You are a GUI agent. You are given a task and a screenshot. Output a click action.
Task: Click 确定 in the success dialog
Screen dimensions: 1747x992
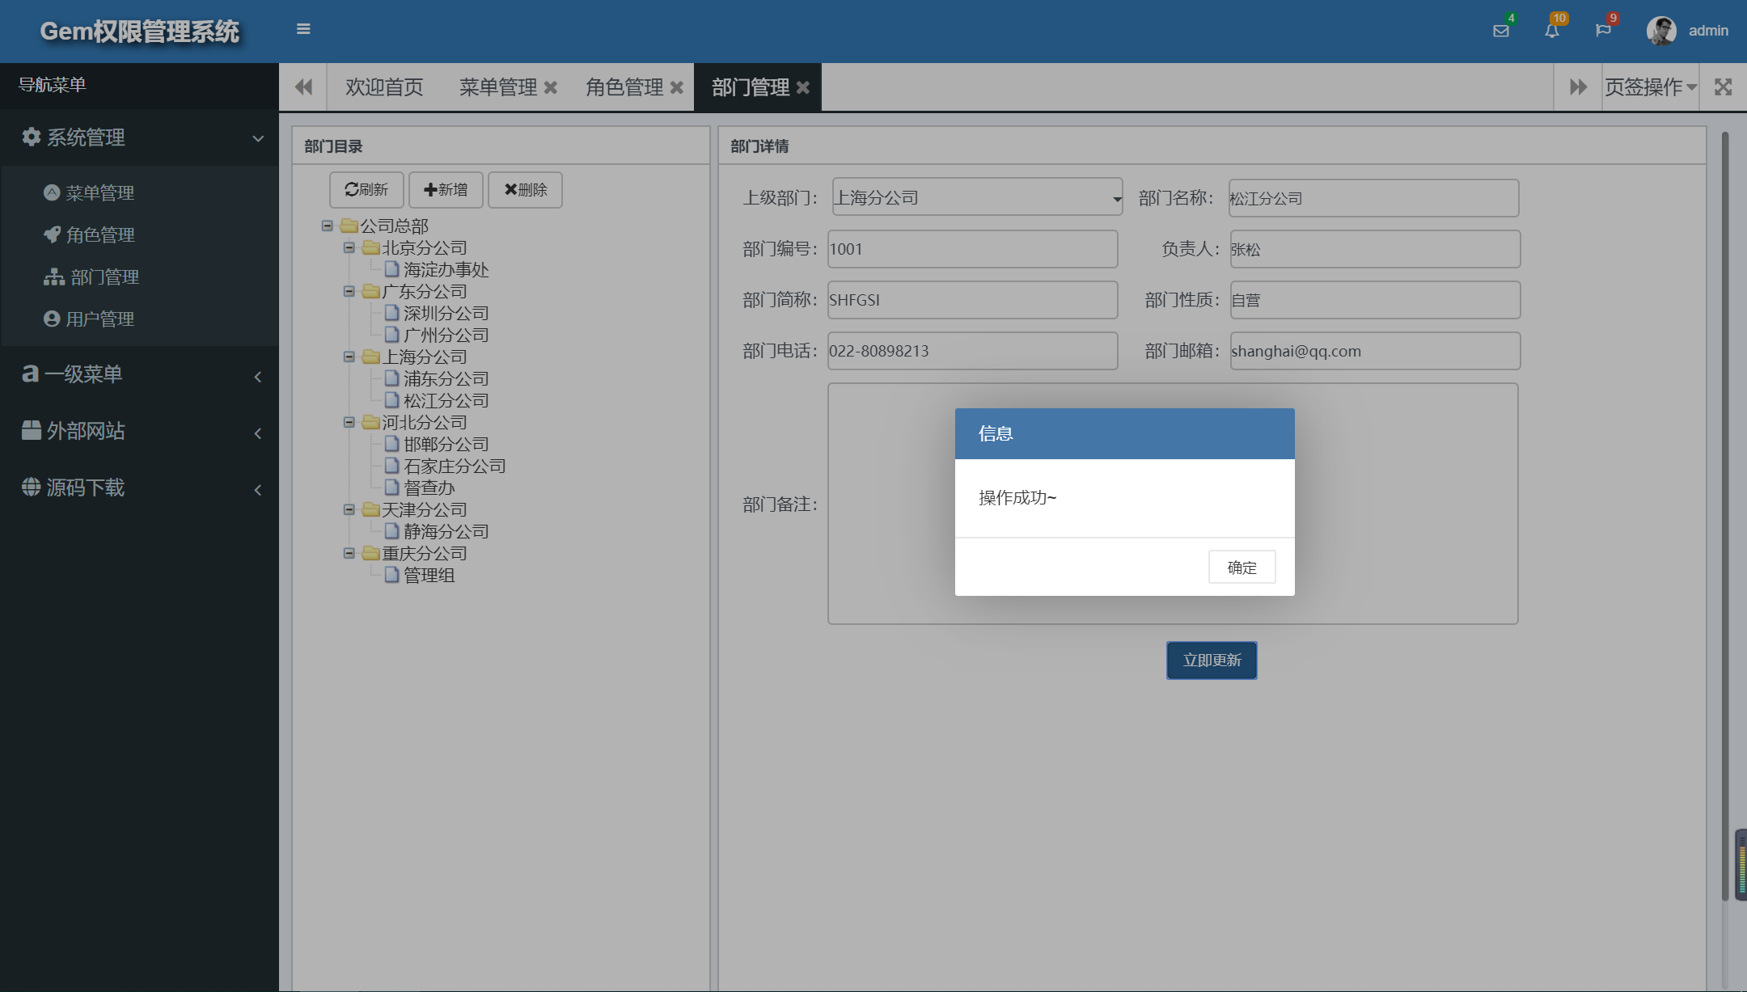(1241, 567)
